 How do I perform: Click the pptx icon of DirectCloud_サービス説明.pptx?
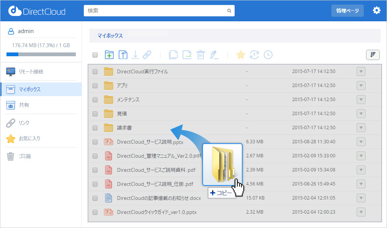109,142
